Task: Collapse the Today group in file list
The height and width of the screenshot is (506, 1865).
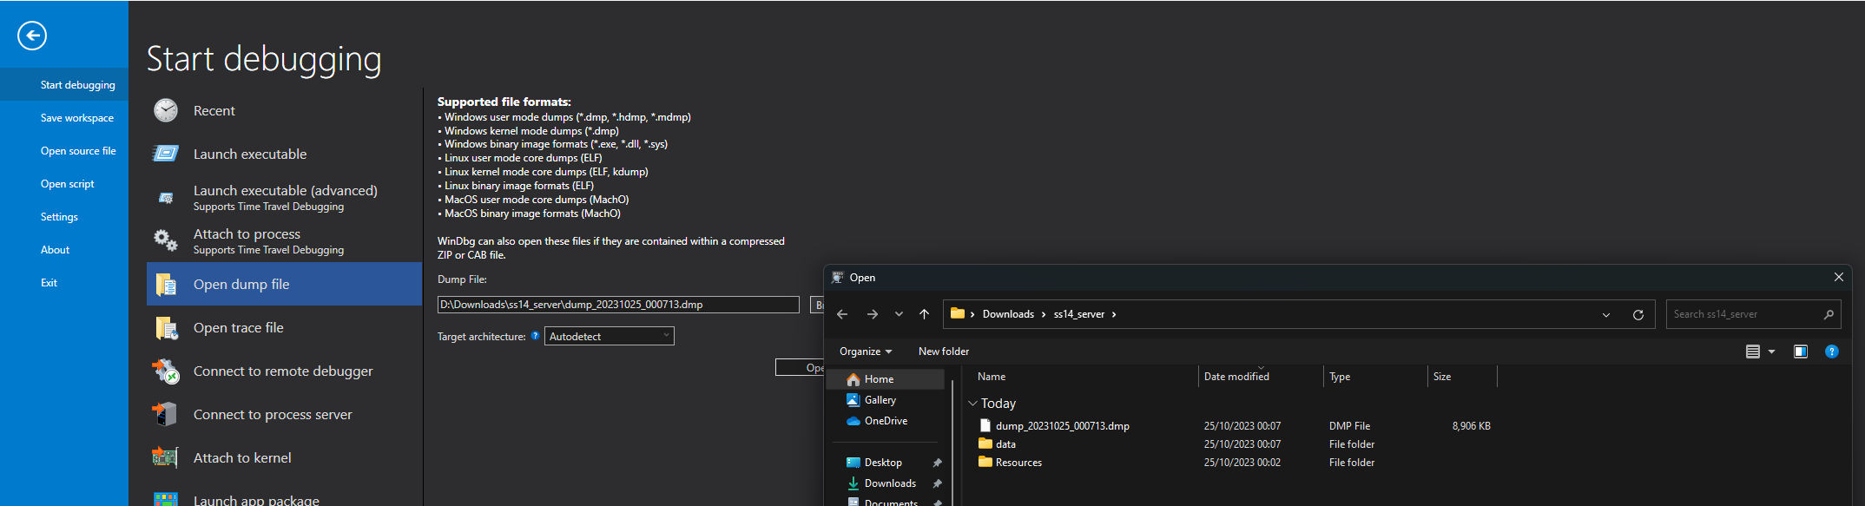Action: coord(973,404)
